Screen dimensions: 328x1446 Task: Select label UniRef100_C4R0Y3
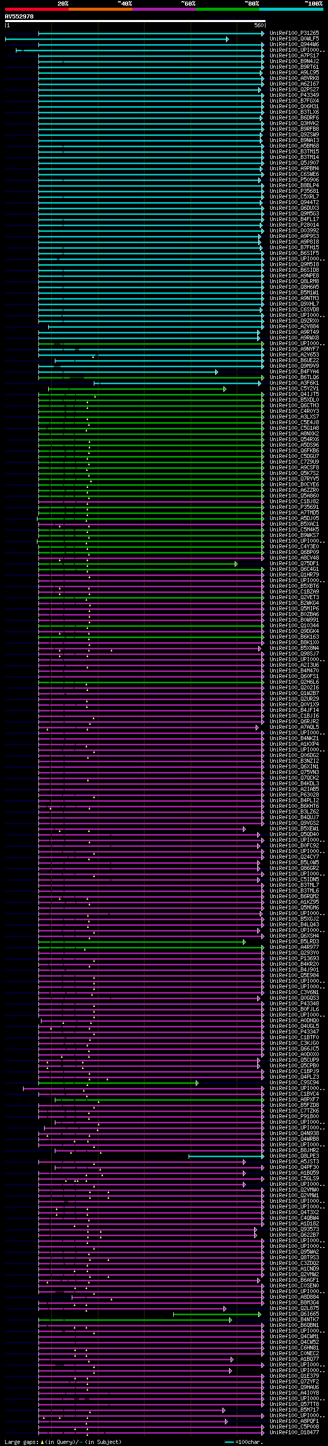click(x=294, y=411)
